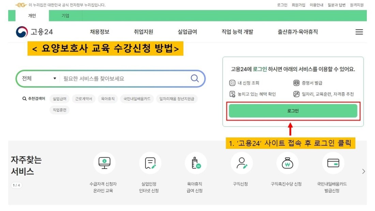This screenshot has height=211, width=375.
Task: Click the 1 / 4 page indicator
Action: 16,185
